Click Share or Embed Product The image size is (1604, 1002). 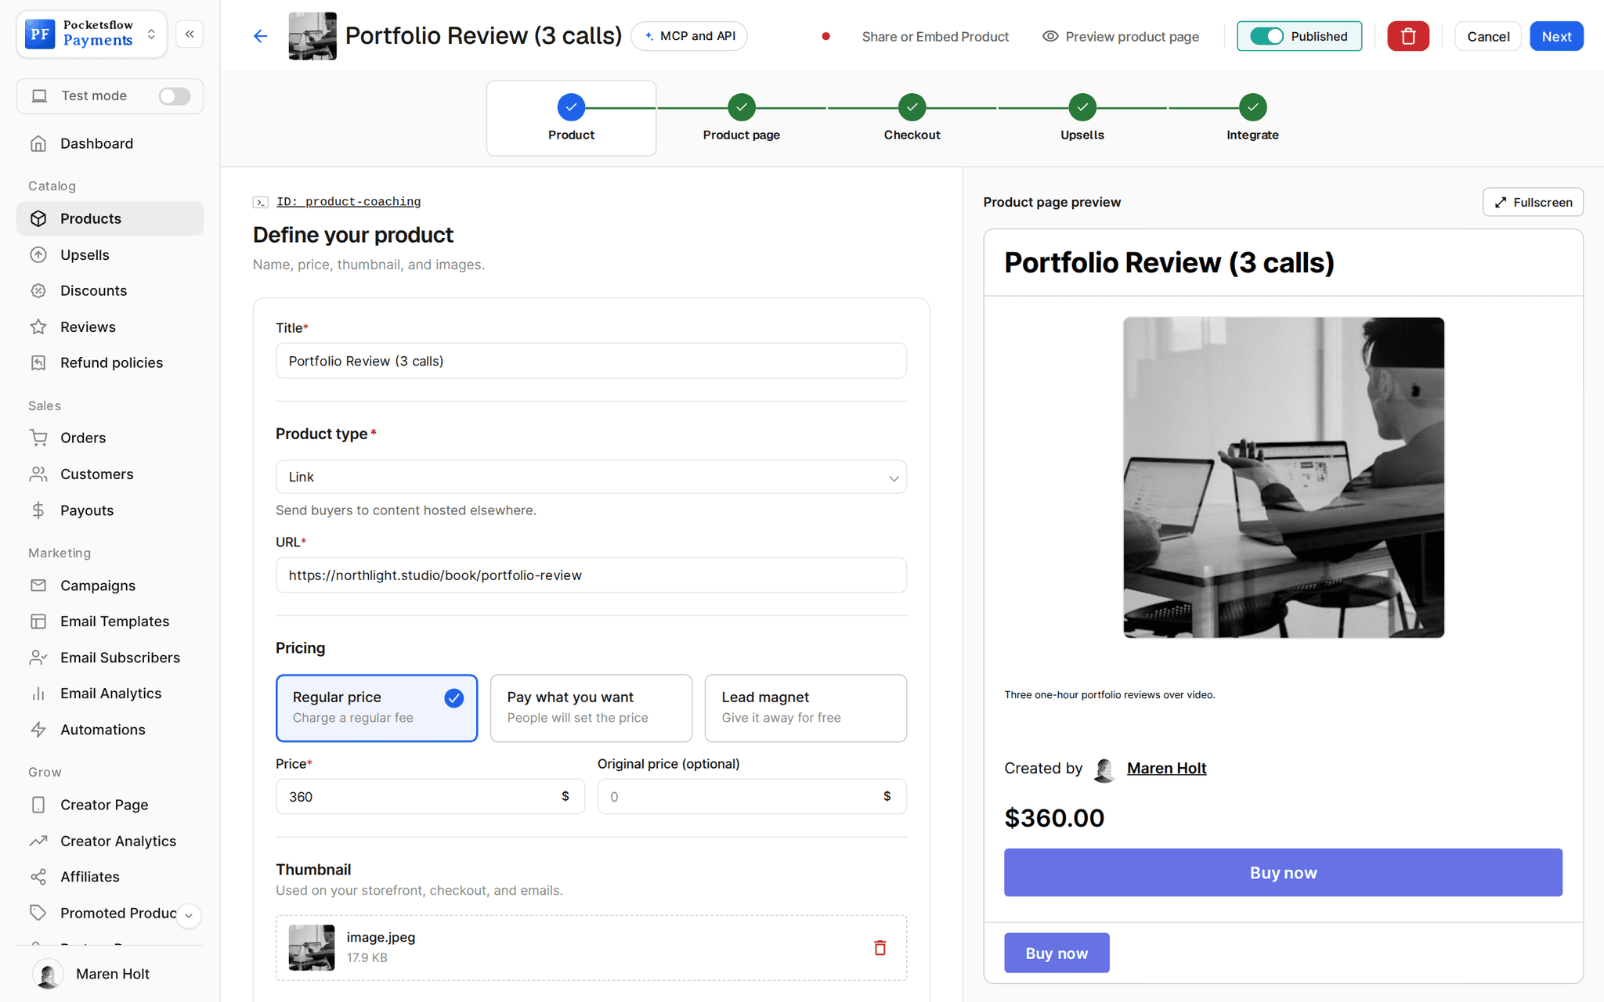(935, 36)
